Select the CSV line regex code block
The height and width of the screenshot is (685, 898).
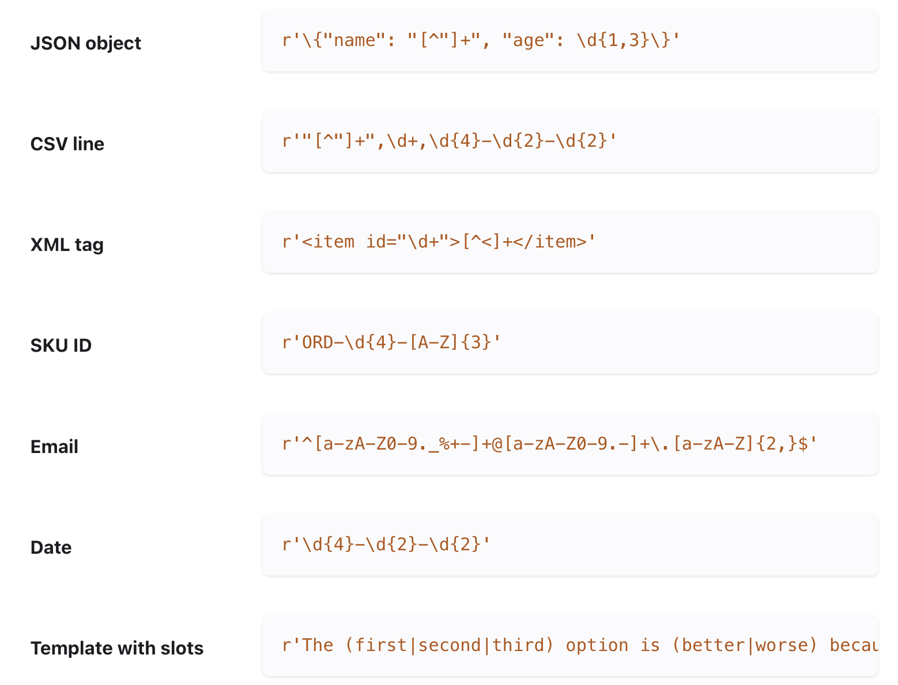click(569, 142)
